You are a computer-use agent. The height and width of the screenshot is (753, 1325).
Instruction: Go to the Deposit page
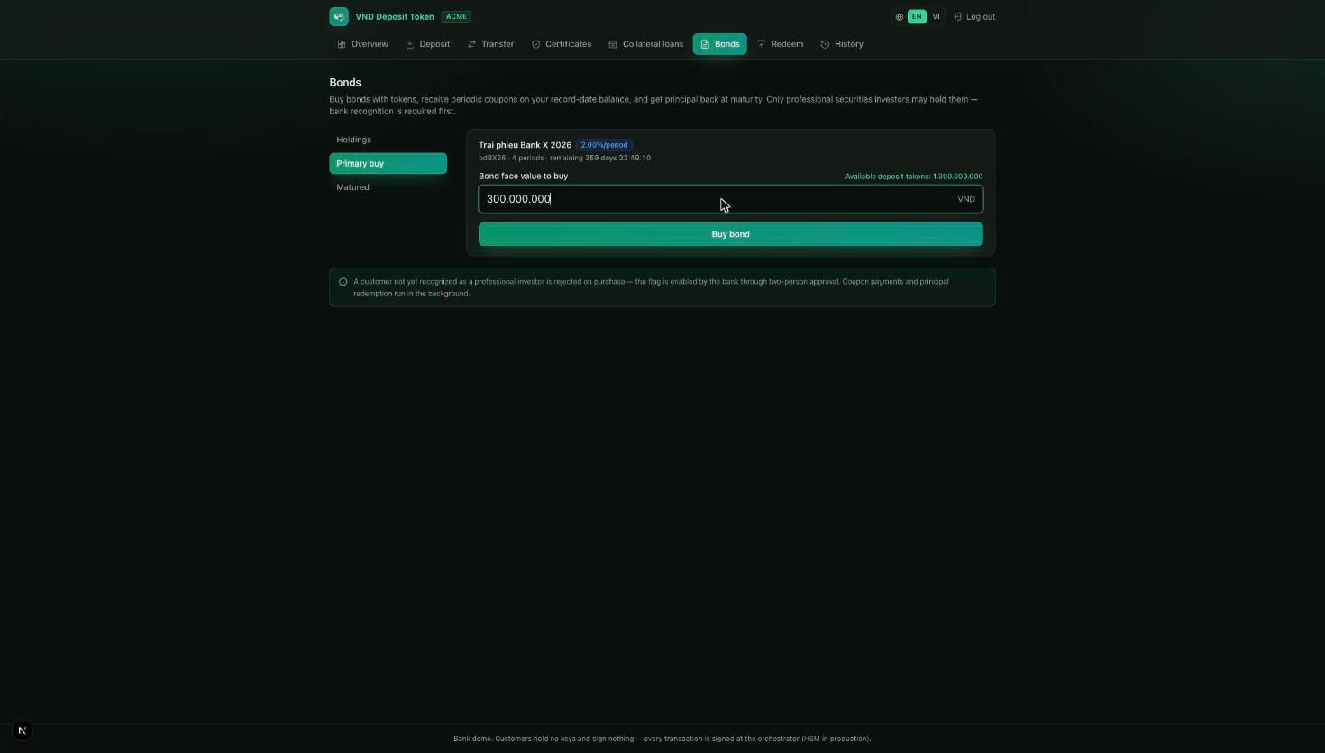click(x=428, y=44)
